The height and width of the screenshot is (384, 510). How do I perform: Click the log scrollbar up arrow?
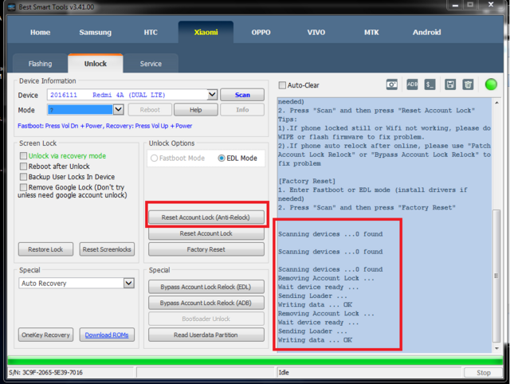tap(496, 103)
